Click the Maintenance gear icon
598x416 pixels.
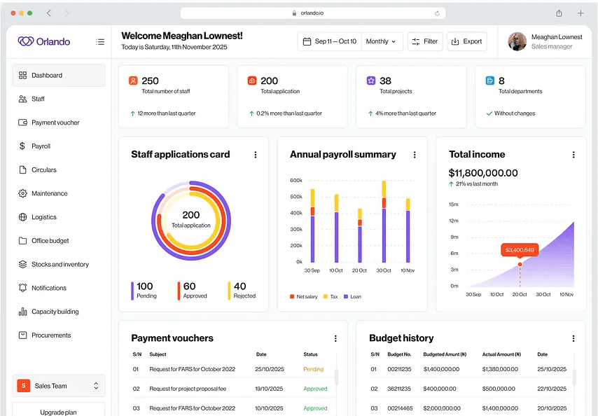pos(22,193)
